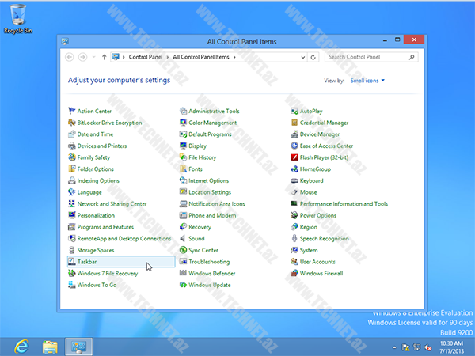The image size is (475, 356).
Task: Open the Flash Player (32-bit) icon
Action: pos(294,157)
